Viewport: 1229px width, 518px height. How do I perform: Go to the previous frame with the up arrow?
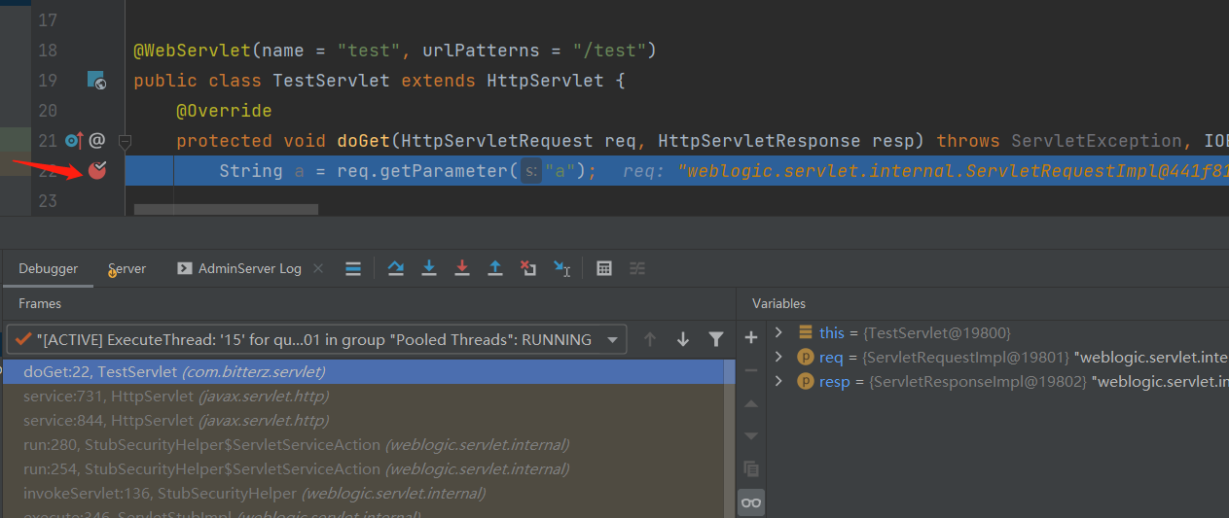point(650,339)
